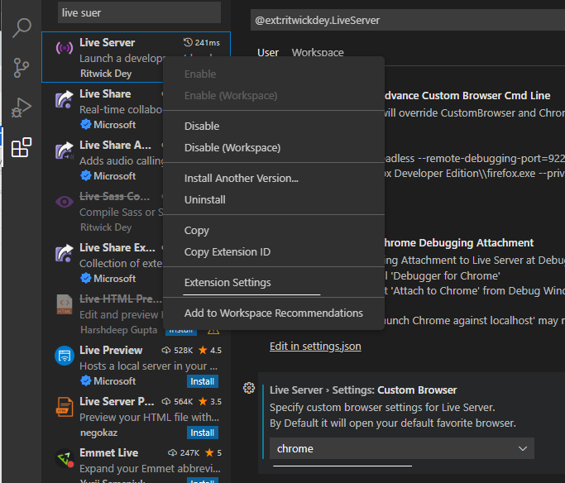Image resolution: width=565 pixels, height=483 pixels.
Task: Install the Live Preview extension
Action: pos(202,381)
